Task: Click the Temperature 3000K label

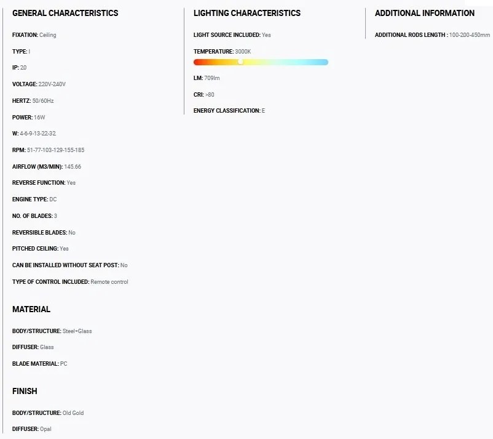Action: pyautogui.click(x=223, y=52)
